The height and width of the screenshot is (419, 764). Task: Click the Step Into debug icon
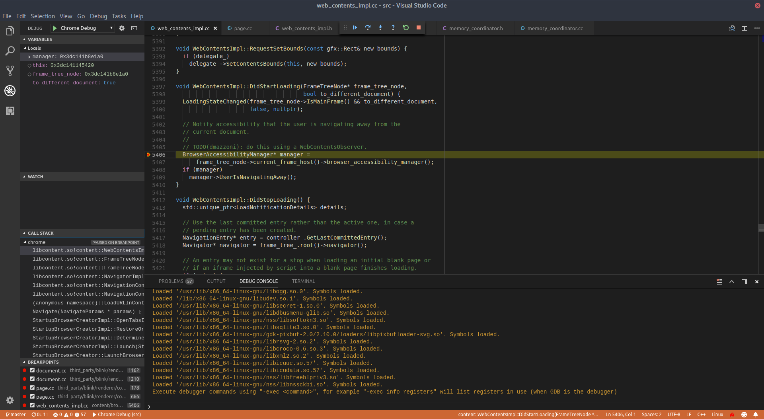pos(380,28)
